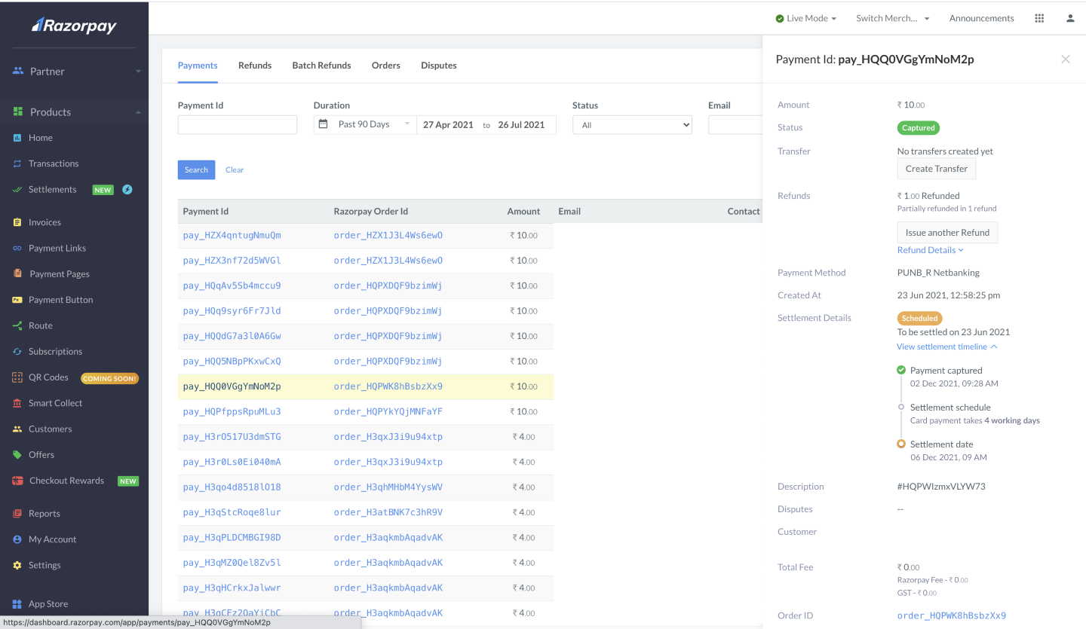Image resolution: width=1086 pixels, height=629 pixels.
Task: Open payment pay_HQqAv5Sb4mccu9
Action: pos(232,285)
